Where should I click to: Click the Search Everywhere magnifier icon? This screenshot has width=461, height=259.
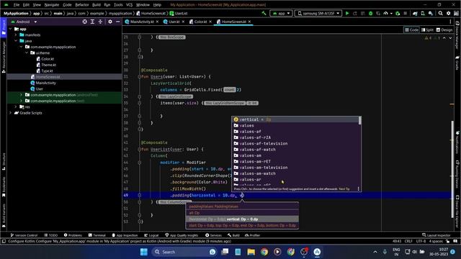tap(440, 13)
